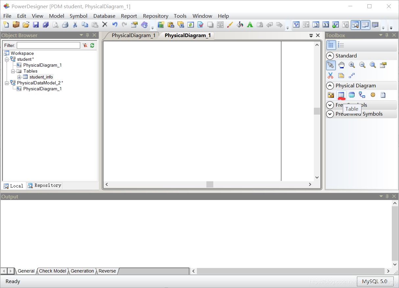Switch to the first PhysicalDiagram_1 tab

tap(133, 35)
